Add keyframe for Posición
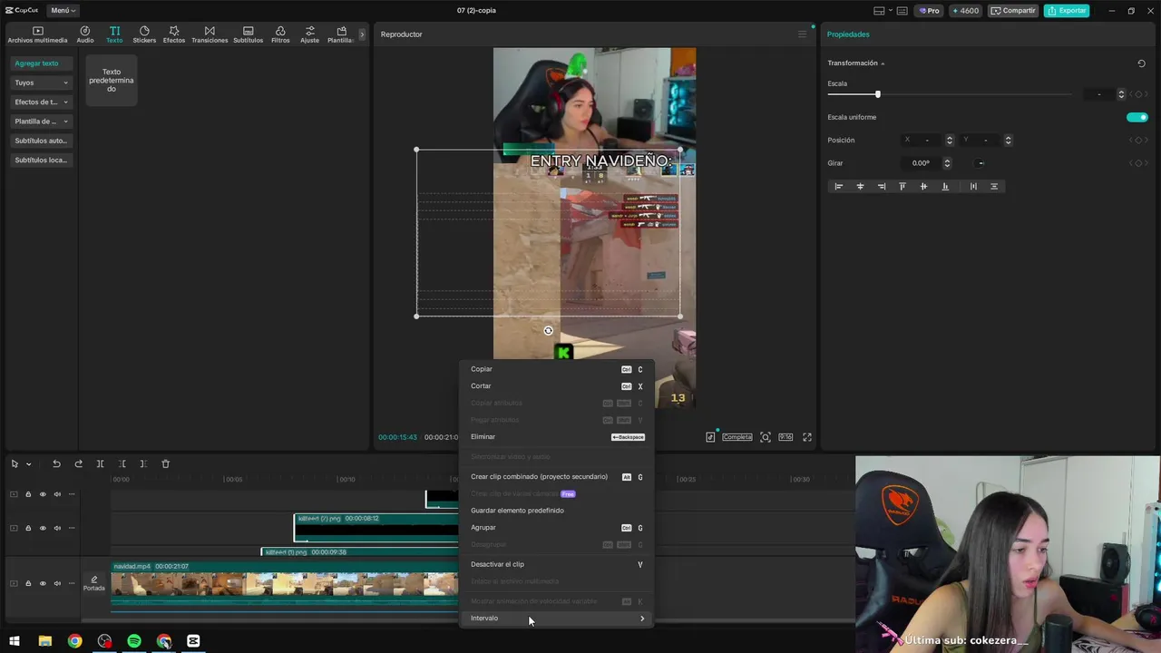Screen dimensions: 1161x653 click(x=1138, y=140)
